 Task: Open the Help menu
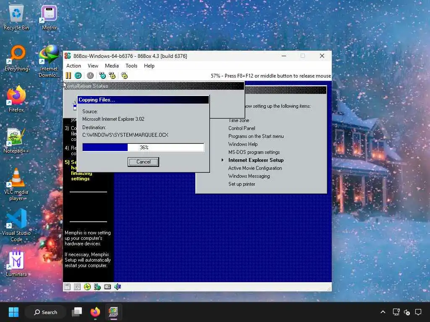click(149, 66)
